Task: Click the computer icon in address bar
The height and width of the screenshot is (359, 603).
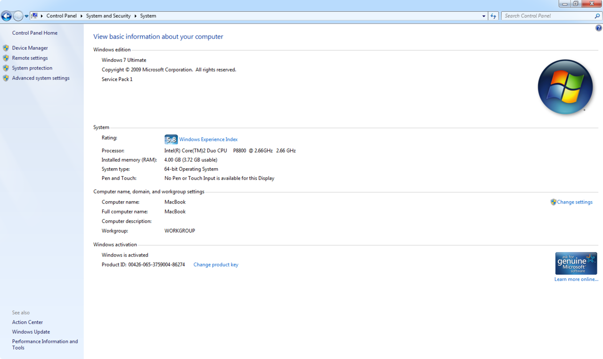Action: click(34, 16)
